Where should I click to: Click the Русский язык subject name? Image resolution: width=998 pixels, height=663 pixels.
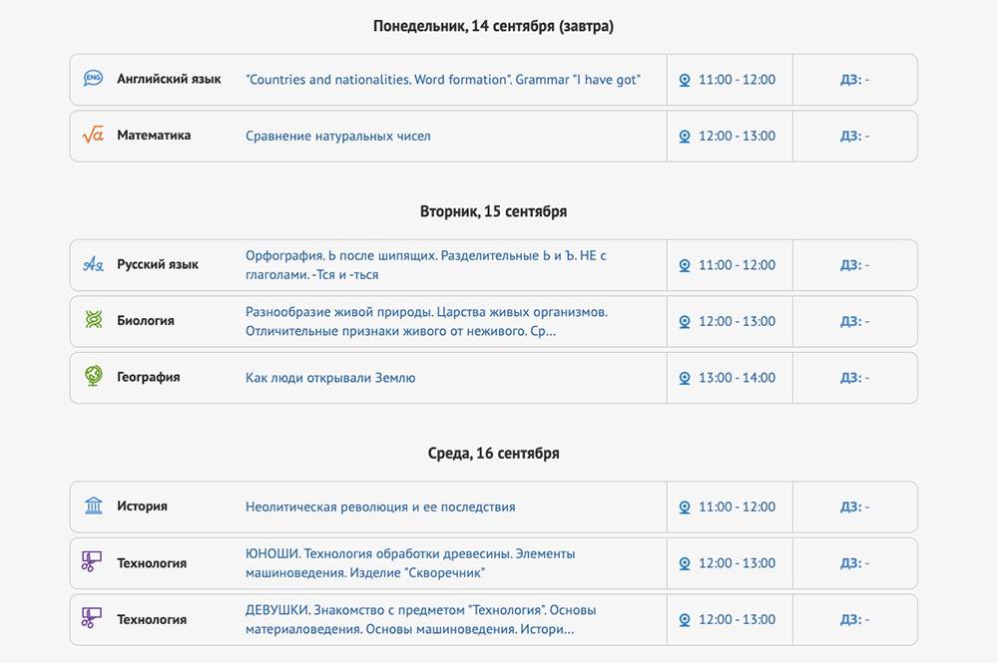158,265
